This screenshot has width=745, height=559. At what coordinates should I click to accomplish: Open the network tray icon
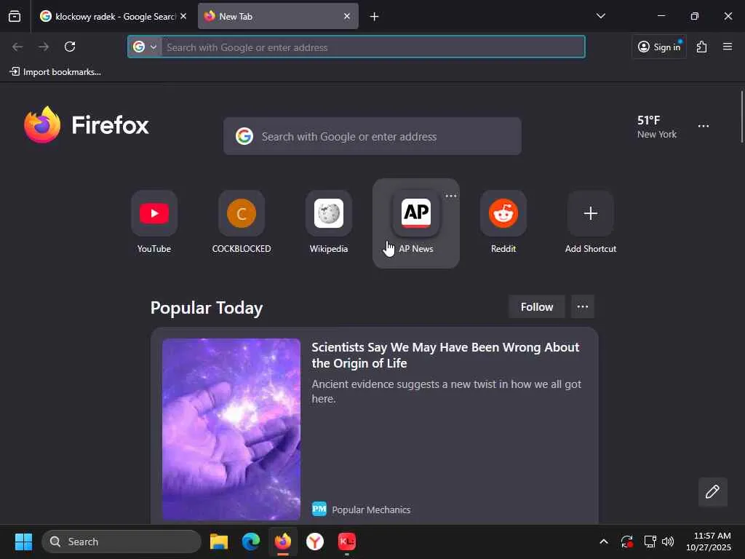pyautogui.click(x=650, y=542)
